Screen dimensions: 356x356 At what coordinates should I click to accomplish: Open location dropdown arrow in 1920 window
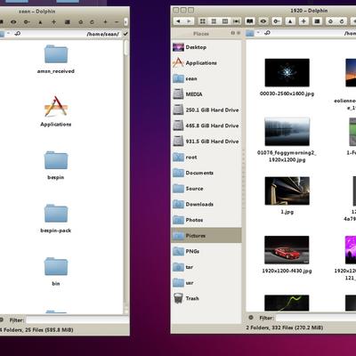point(258,32)
